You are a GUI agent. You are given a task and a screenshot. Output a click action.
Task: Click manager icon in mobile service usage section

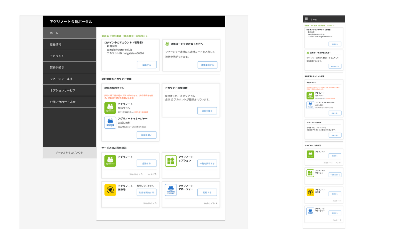[x=310, y=211]
